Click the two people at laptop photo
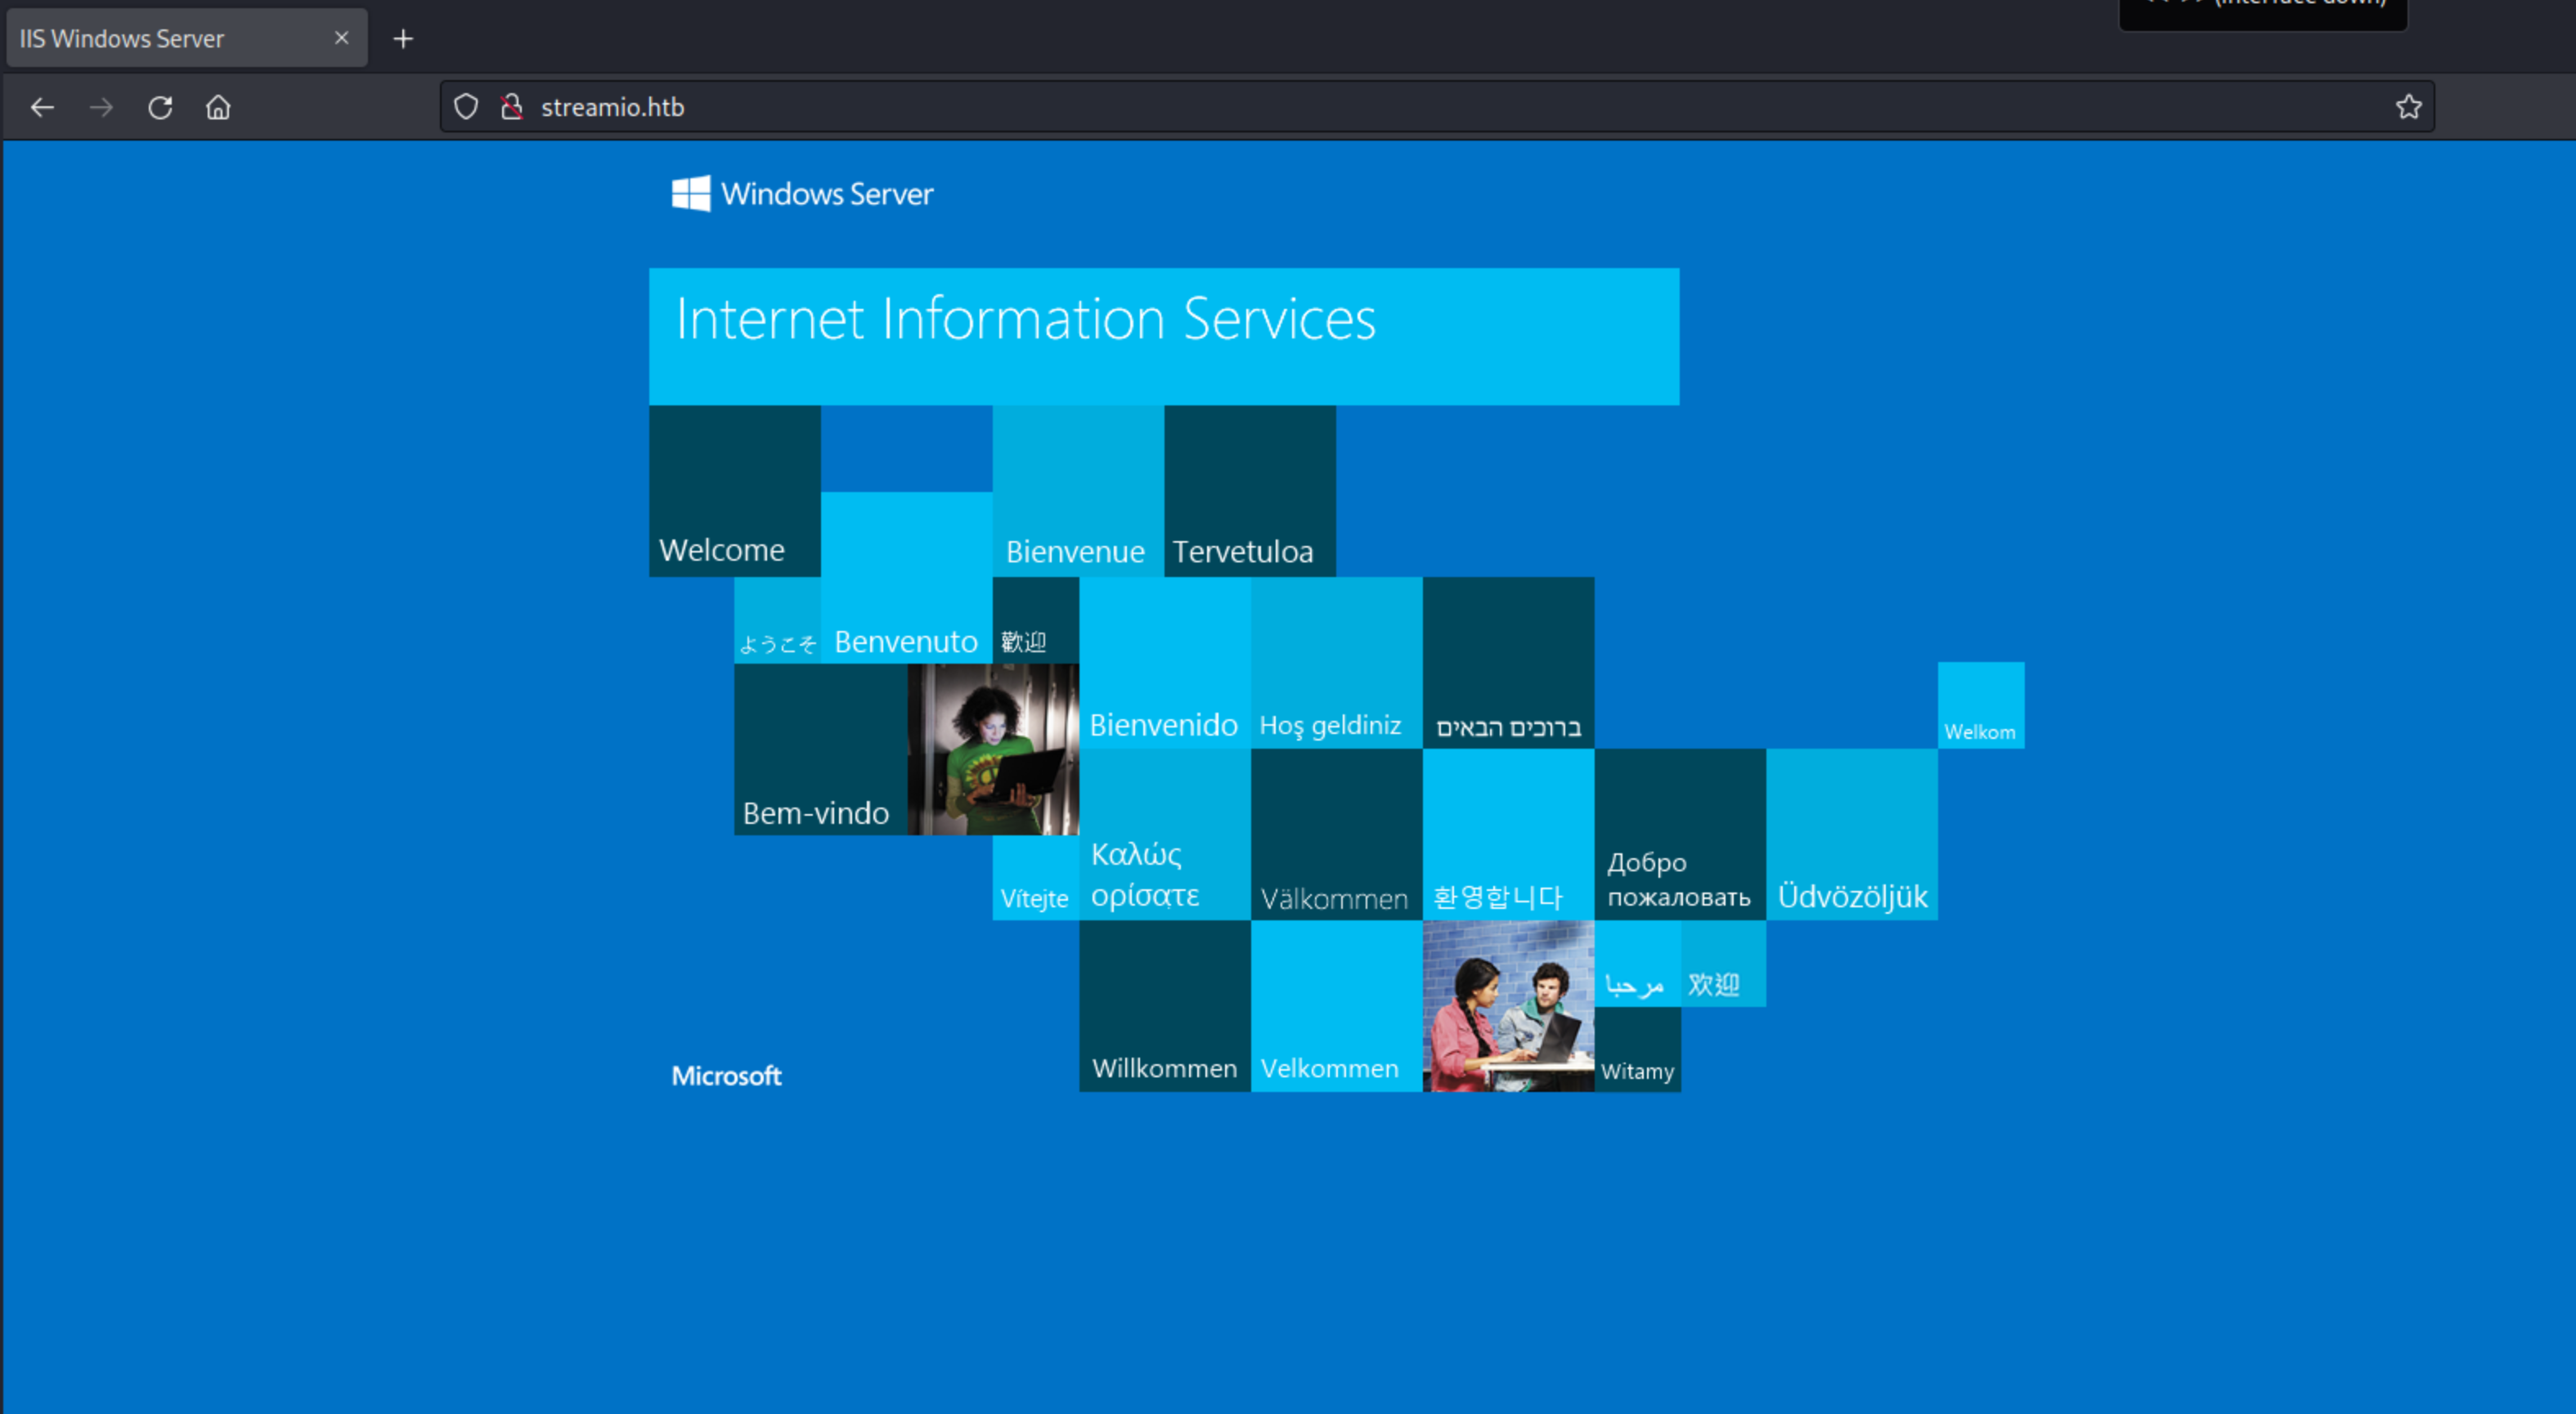Screen dimensions: 2576x1414 (x=1509, y=1006)
